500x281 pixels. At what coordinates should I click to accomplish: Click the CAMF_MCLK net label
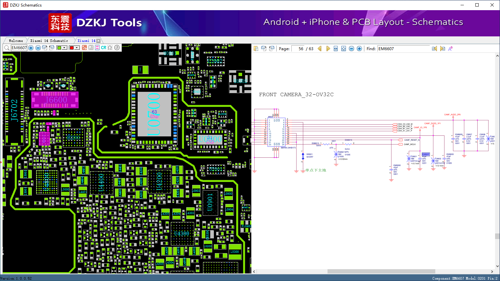(x=410, y=144)
